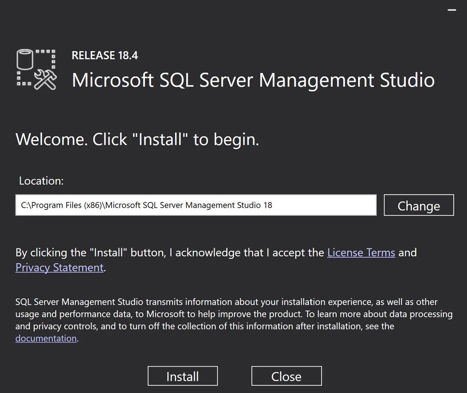Click the RELEASE 18.4 version label
Viewport: 467px width, 393px height.
[x=105, y=55]
